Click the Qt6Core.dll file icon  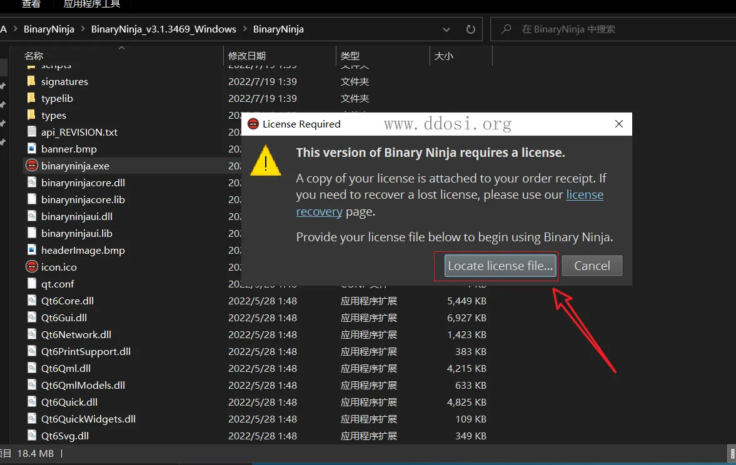(x=31, y=301)
